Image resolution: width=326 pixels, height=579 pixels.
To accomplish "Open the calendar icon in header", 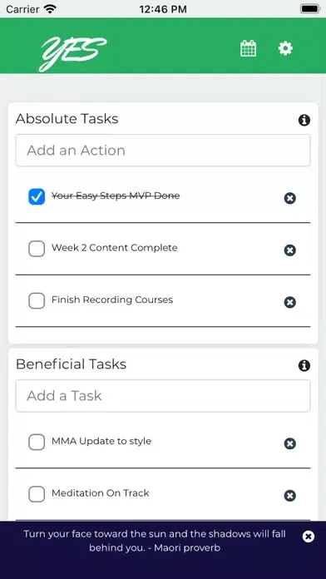I will (x=248, y=48).
